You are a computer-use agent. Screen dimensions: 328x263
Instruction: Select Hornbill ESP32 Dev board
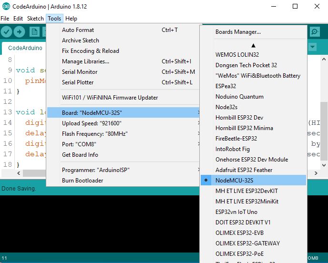(x=253, y=117)
